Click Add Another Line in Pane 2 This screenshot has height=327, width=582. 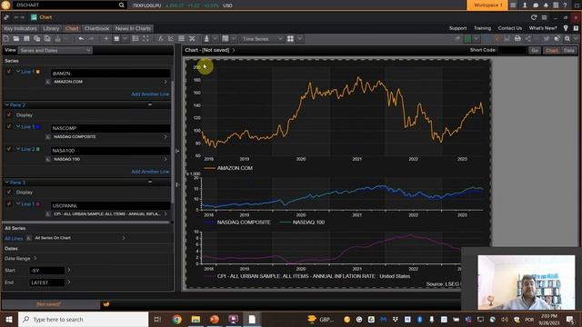coord(150,172)
